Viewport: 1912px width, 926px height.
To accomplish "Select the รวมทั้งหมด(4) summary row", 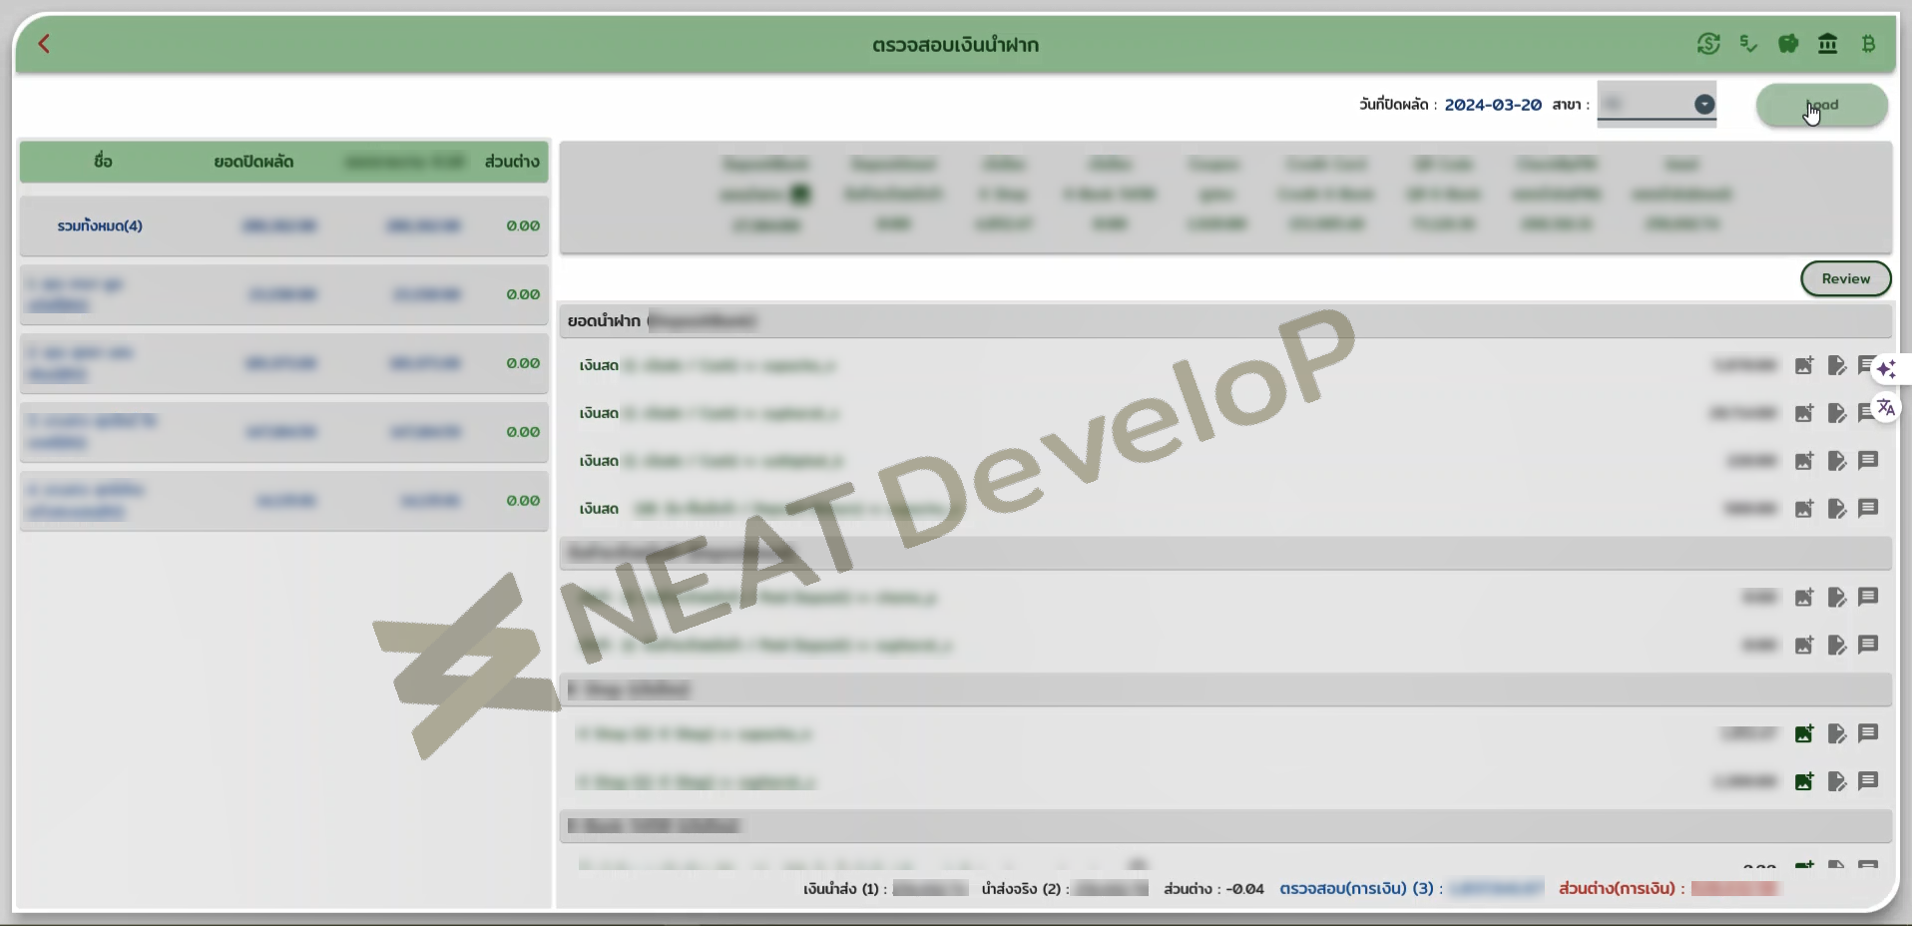I will point(284,226).
